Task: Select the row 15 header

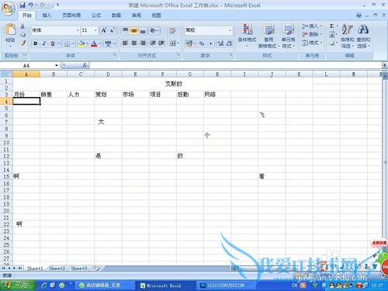Action: pyautogui.click(x=6, y=176)
